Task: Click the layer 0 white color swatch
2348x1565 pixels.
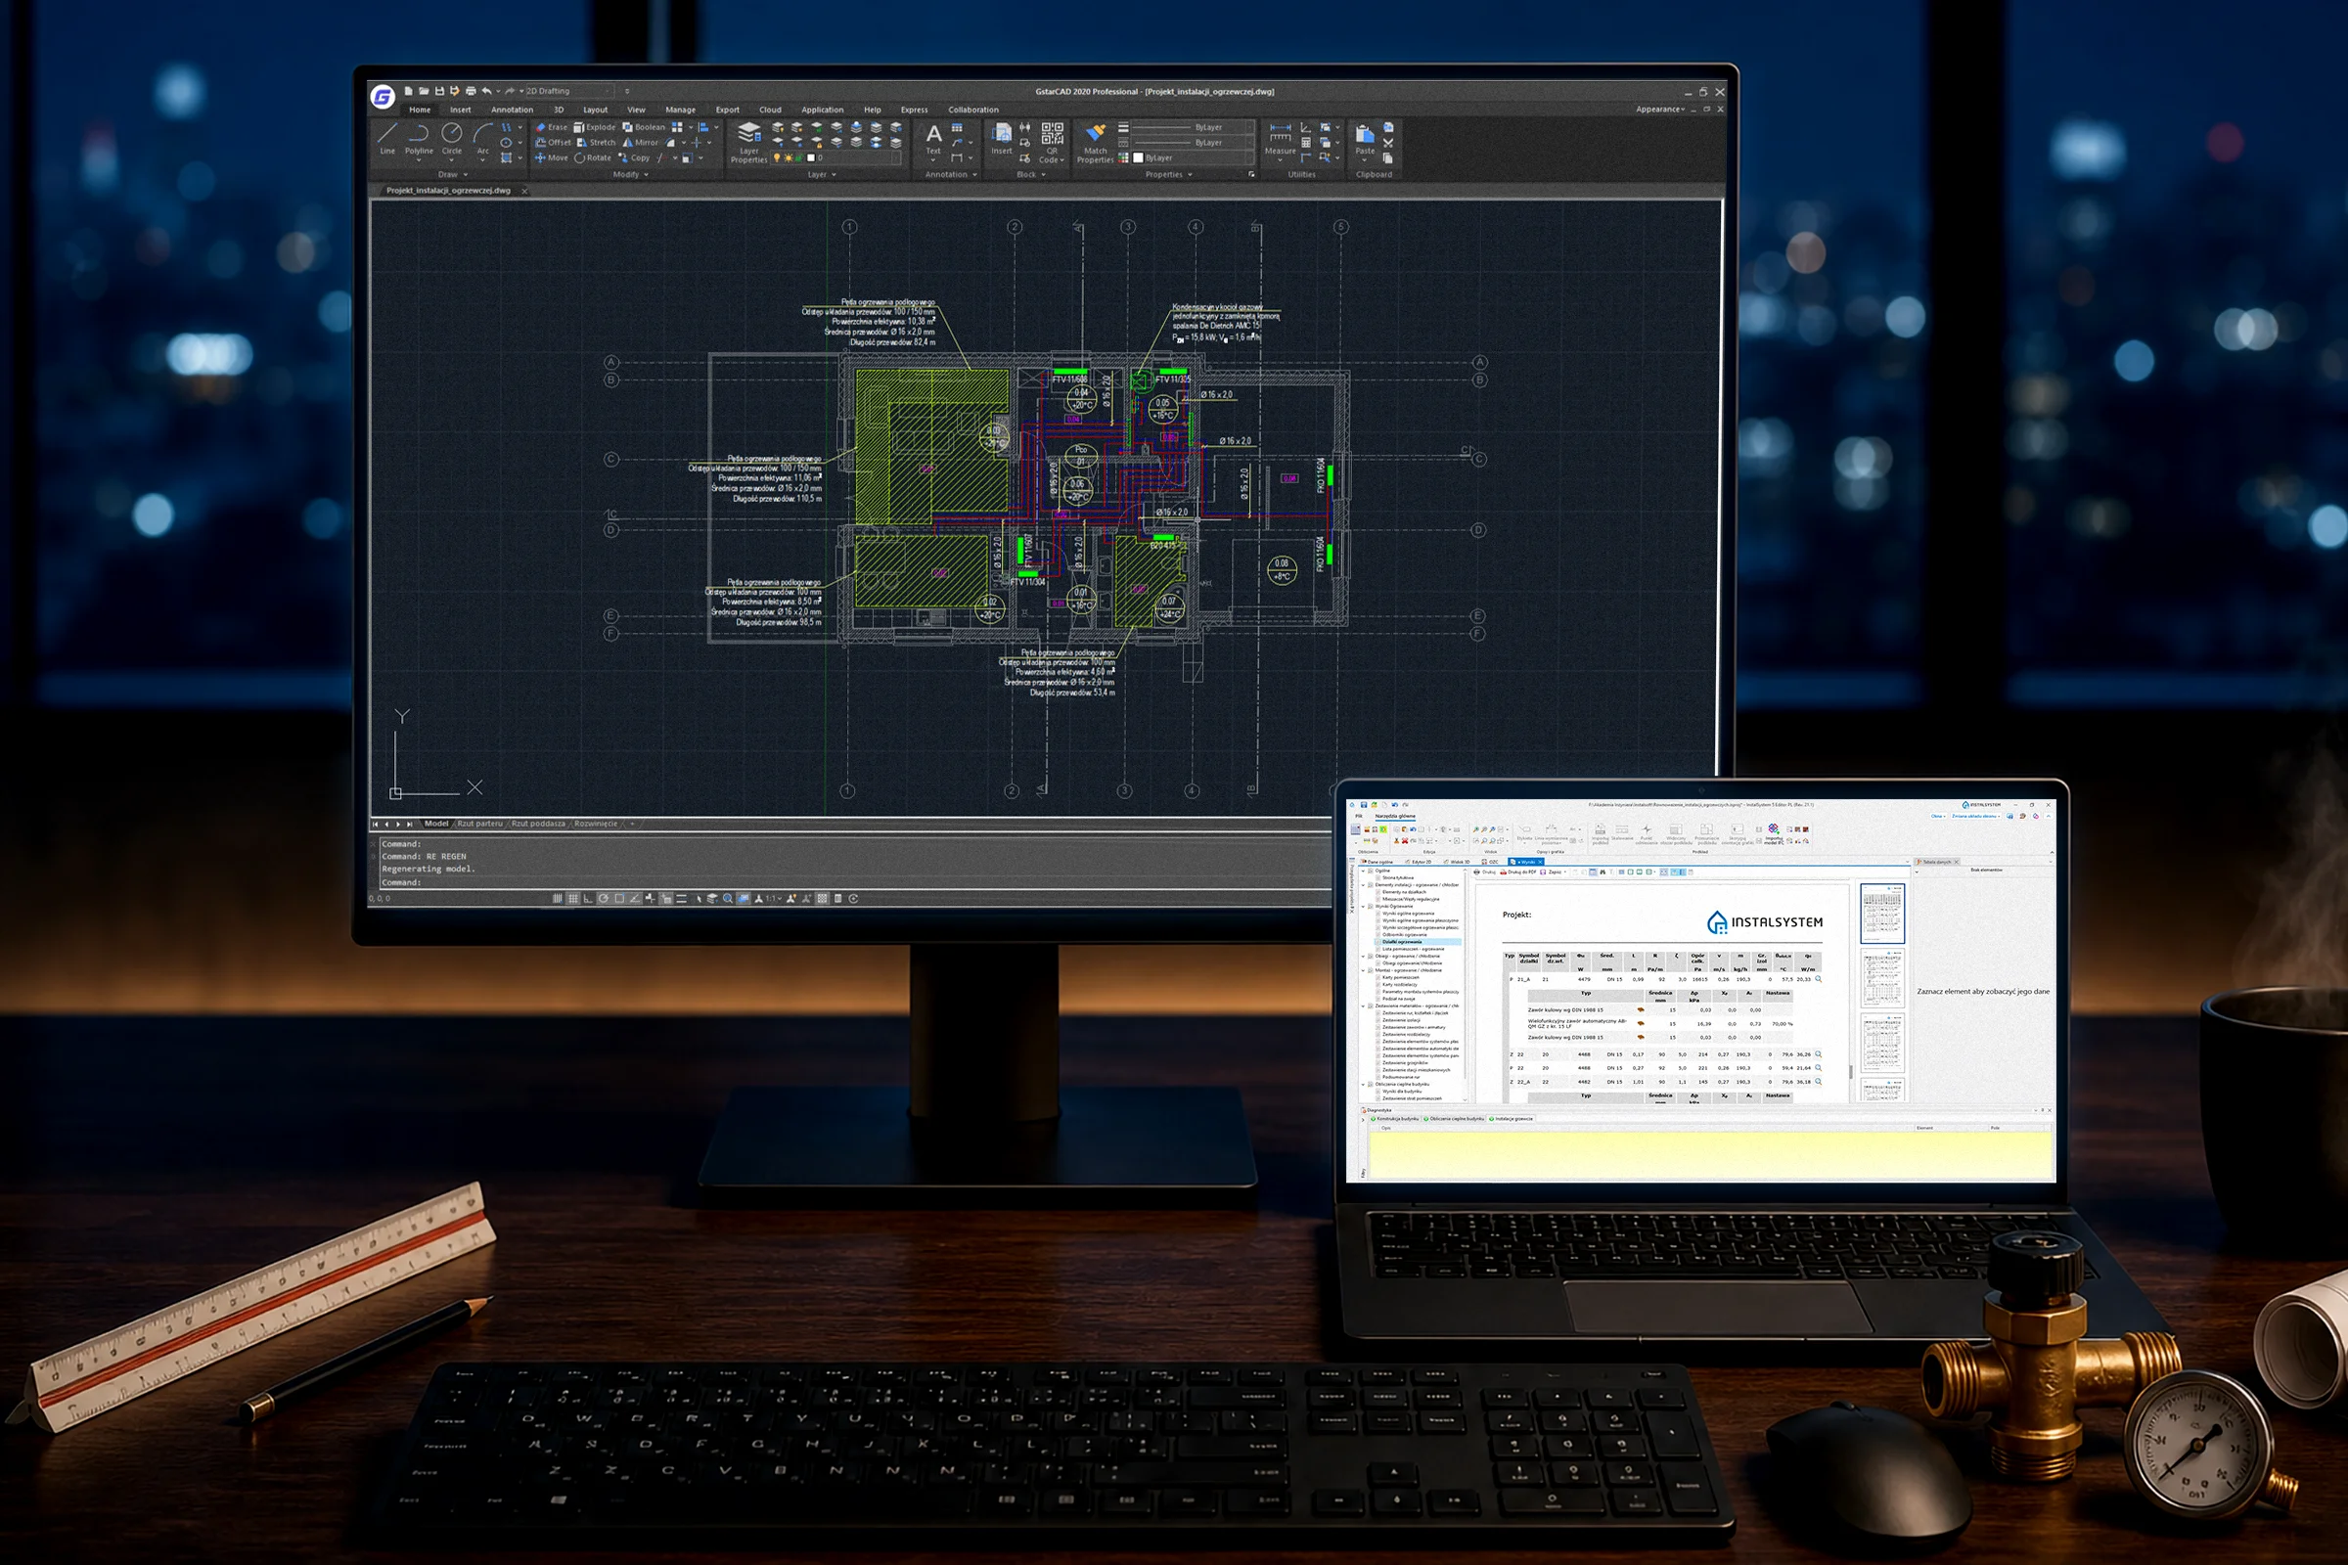Action: point(812,157)
